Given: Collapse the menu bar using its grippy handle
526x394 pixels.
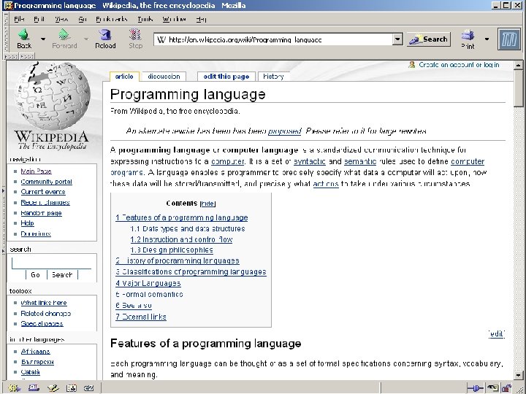Looking at the screenshot, I should (x=6, y=19).
